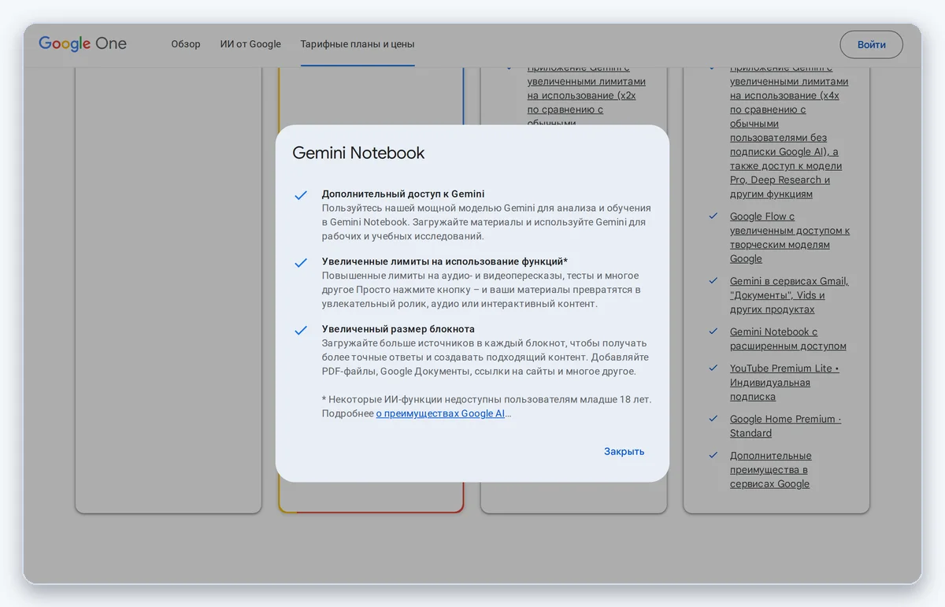Click the Войти sign-in button

coord(872,45)
